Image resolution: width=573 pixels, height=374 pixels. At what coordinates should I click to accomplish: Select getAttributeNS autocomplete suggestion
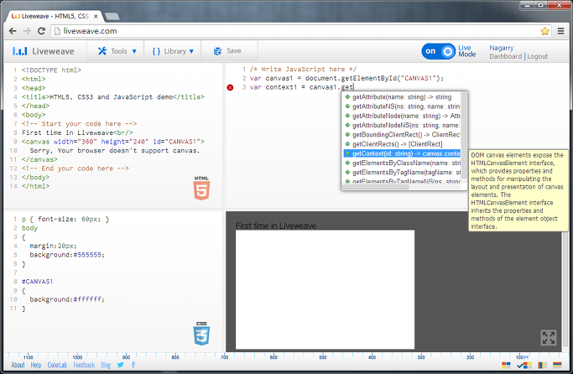point(402,106)
